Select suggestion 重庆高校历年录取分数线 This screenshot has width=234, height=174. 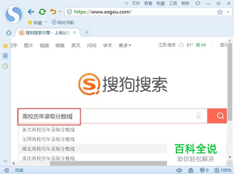pyautogui.click(x=48, y=158)
